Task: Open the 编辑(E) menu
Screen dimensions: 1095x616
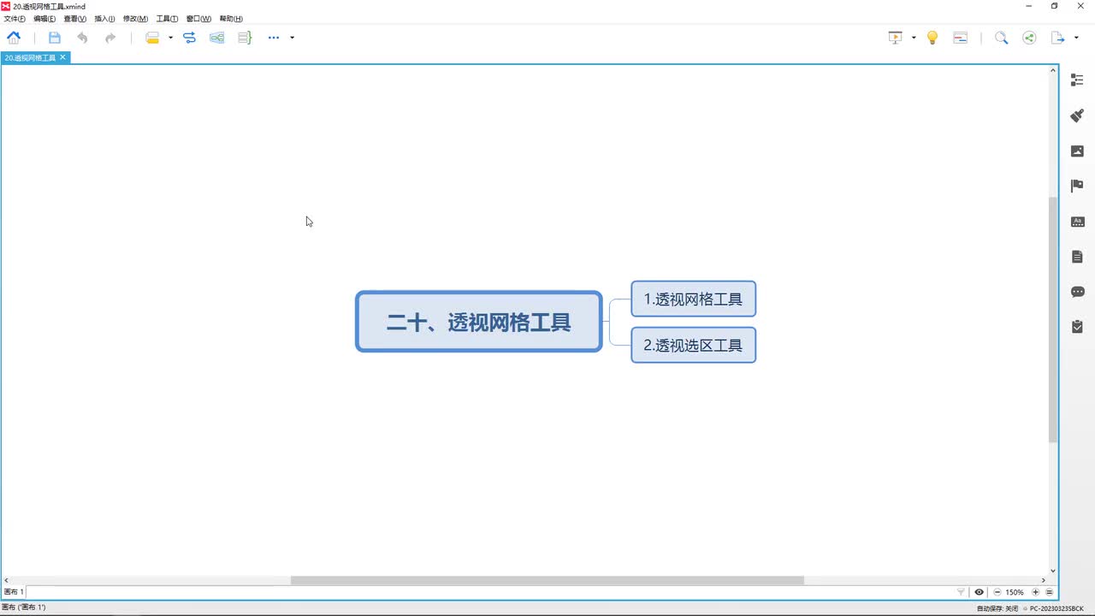Action: point(44,19)
